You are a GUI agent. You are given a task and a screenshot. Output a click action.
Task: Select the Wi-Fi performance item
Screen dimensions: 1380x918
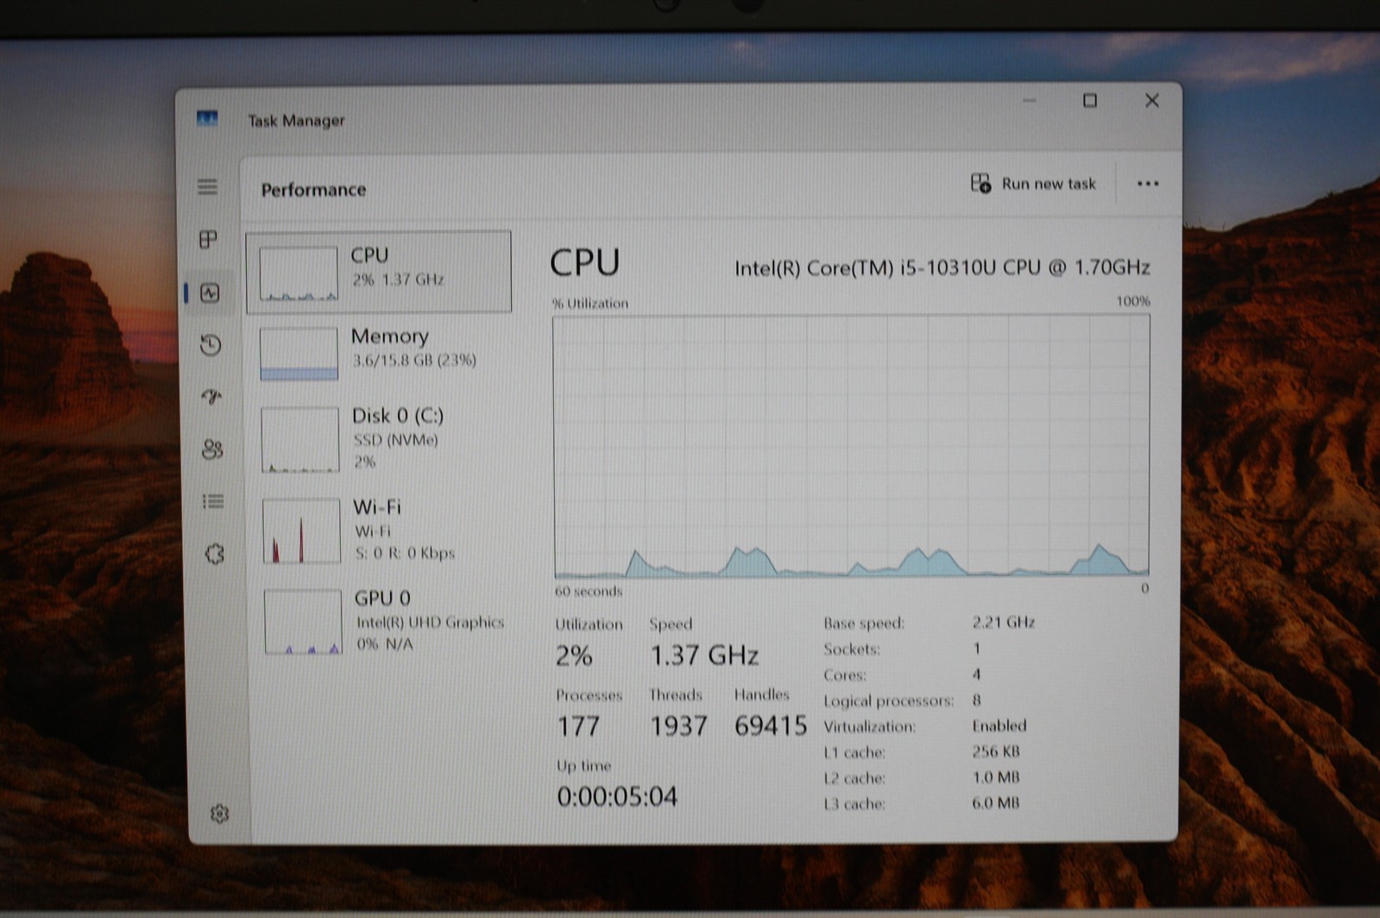[381, 530]
